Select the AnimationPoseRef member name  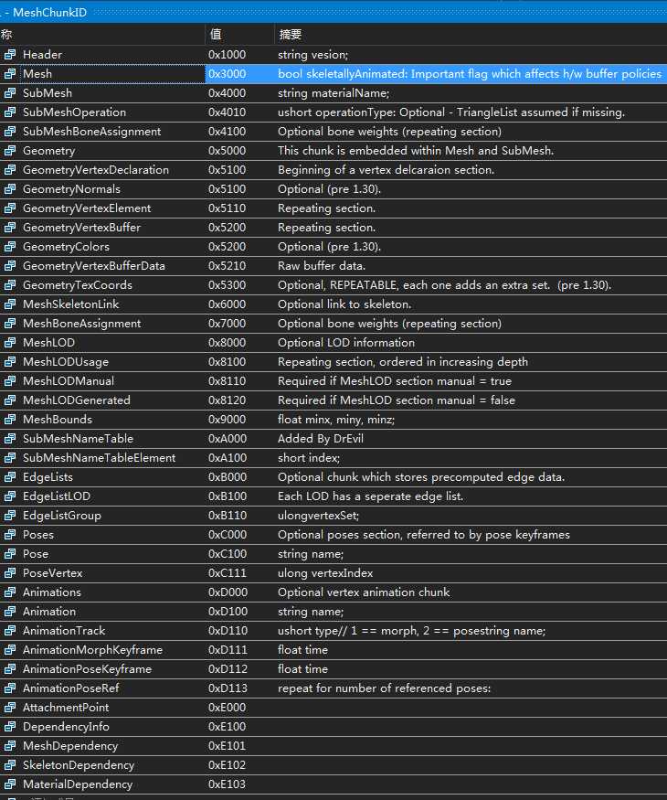pyautogui.click(x=71, y=688)
